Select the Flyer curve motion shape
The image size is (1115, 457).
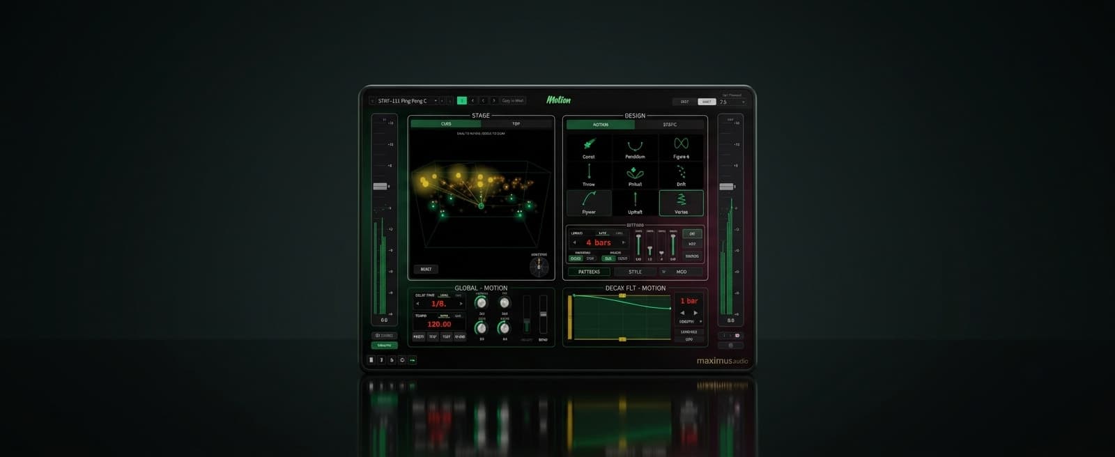(589, 203)
